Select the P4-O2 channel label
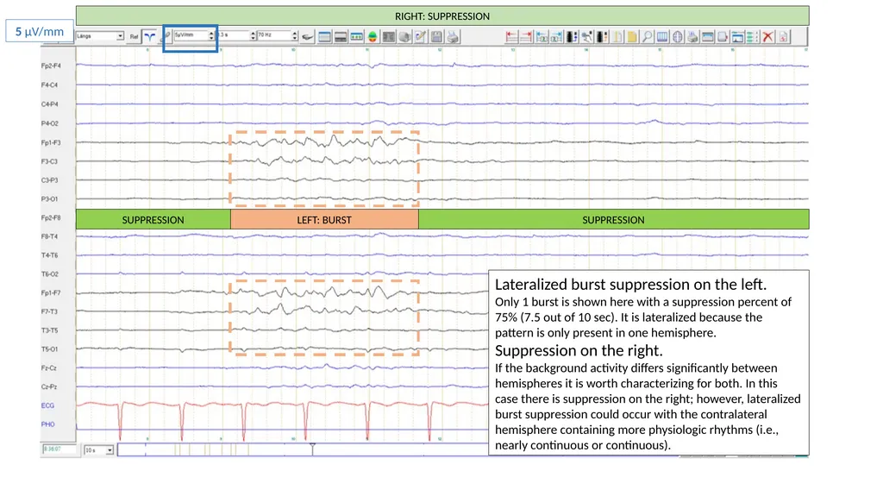The height and width of the screenshot is (496, 883). click(x=49, y=123)
